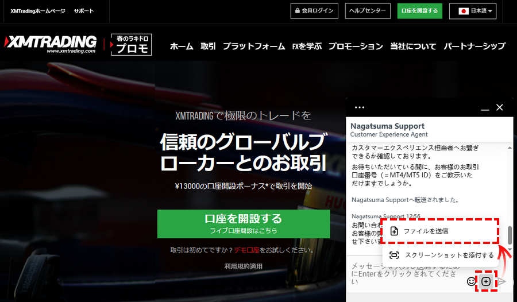This screenshot has height=302, width=517.
Task: Open the 日本語 language dropdown
Action: [x=473, y=11]
